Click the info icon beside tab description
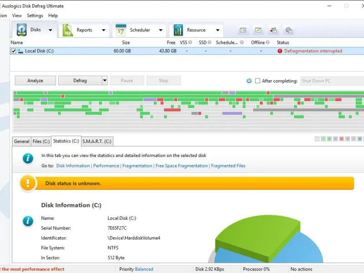Viewport: 364px width, 273px height. 28,158
